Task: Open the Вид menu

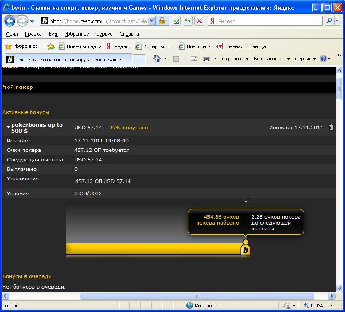Action: pos(53,34)
